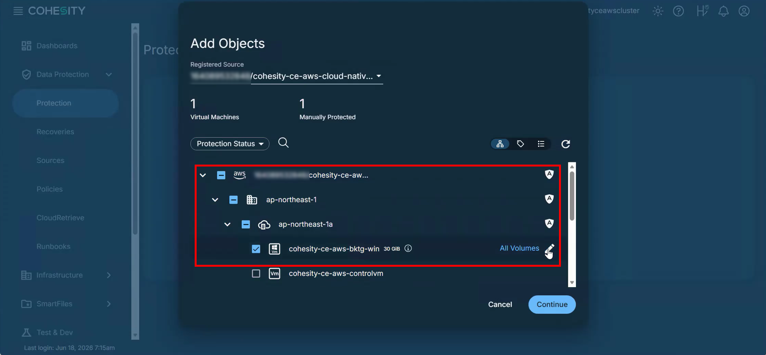Show info for cohesity-ce-aws-bktg-win size
The height and width of the screenshot is (355, 766).
click(x=408, y=249)
